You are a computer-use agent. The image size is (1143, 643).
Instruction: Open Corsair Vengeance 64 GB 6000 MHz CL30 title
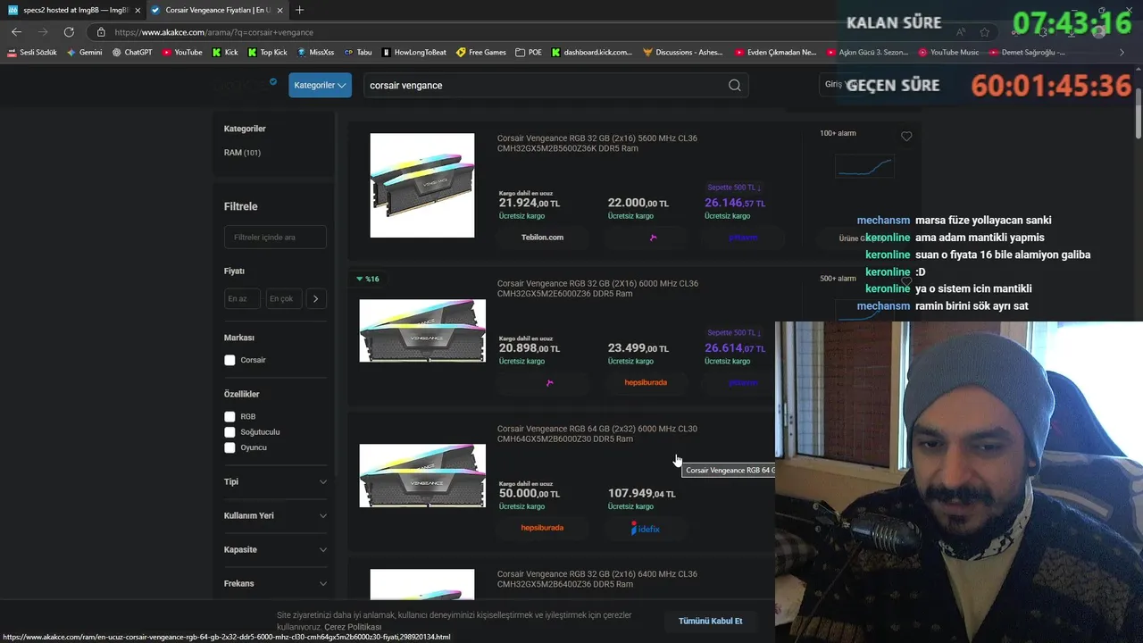pos(597,434)
